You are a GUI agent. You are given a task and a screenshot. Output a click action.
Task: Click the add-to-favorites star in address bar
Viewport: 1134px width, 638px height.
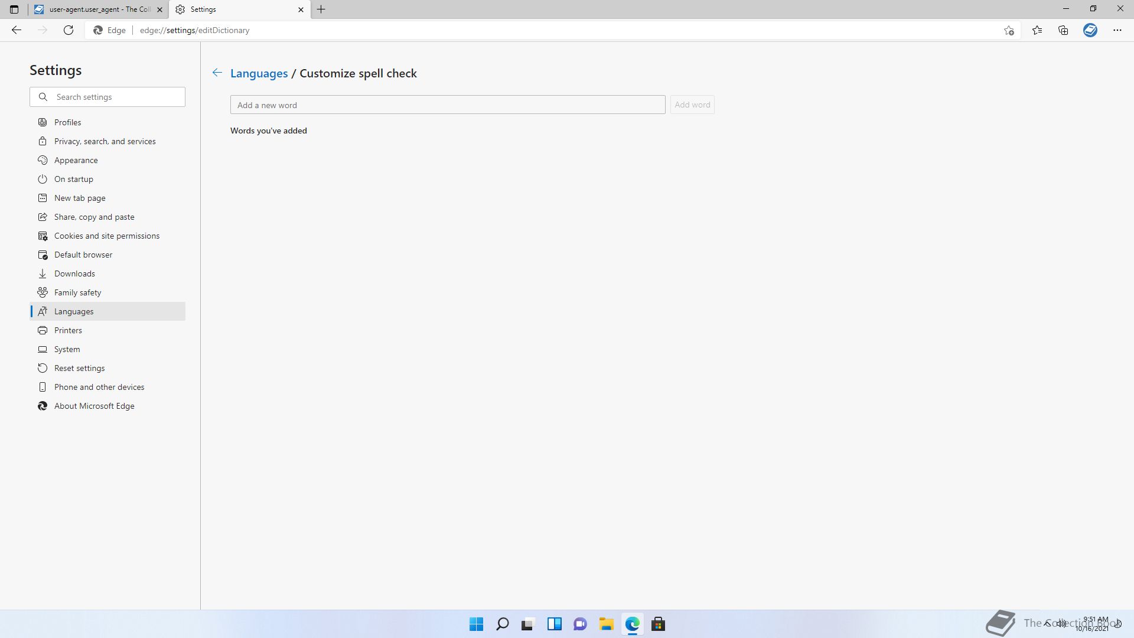click(1009, 30)
